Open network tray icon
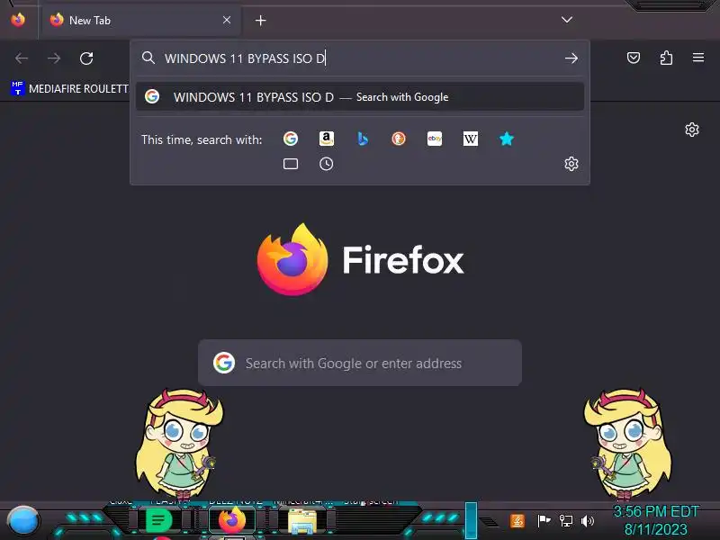720x540 pixels. coord(566,521)
